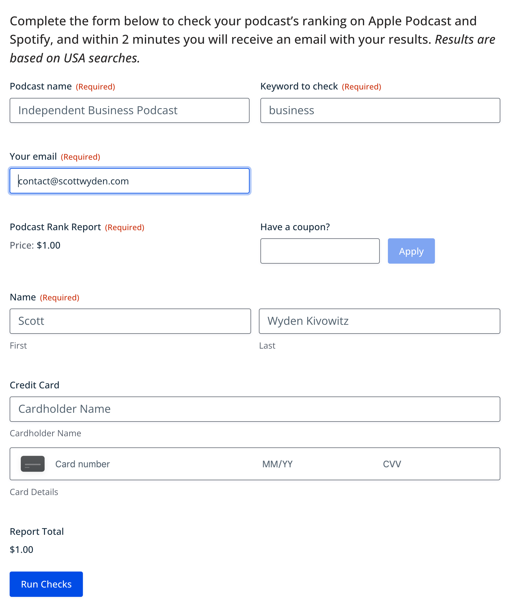The height and width of the screenshot is (608, 516).
Task: Click the Cardholder Name input
Action: pos(255,409)
